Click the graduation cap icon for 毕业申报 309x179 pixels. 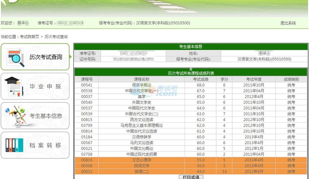(x=14, y=86)
